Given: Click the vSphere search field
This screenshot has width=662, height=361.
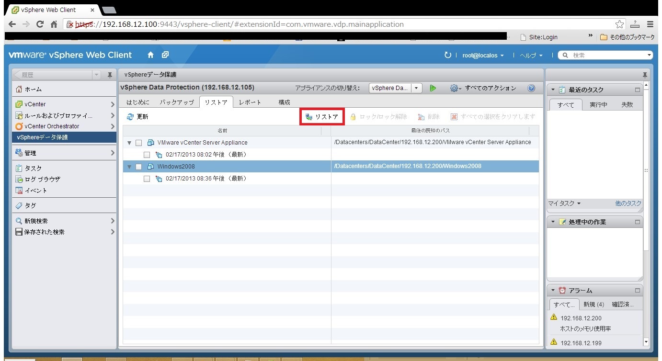Looking at the screenshot, I should (605, 56).
